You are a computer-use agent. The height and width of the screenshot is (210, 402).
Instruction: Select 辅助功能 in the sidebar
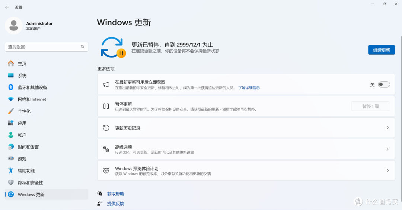(47, 171)
